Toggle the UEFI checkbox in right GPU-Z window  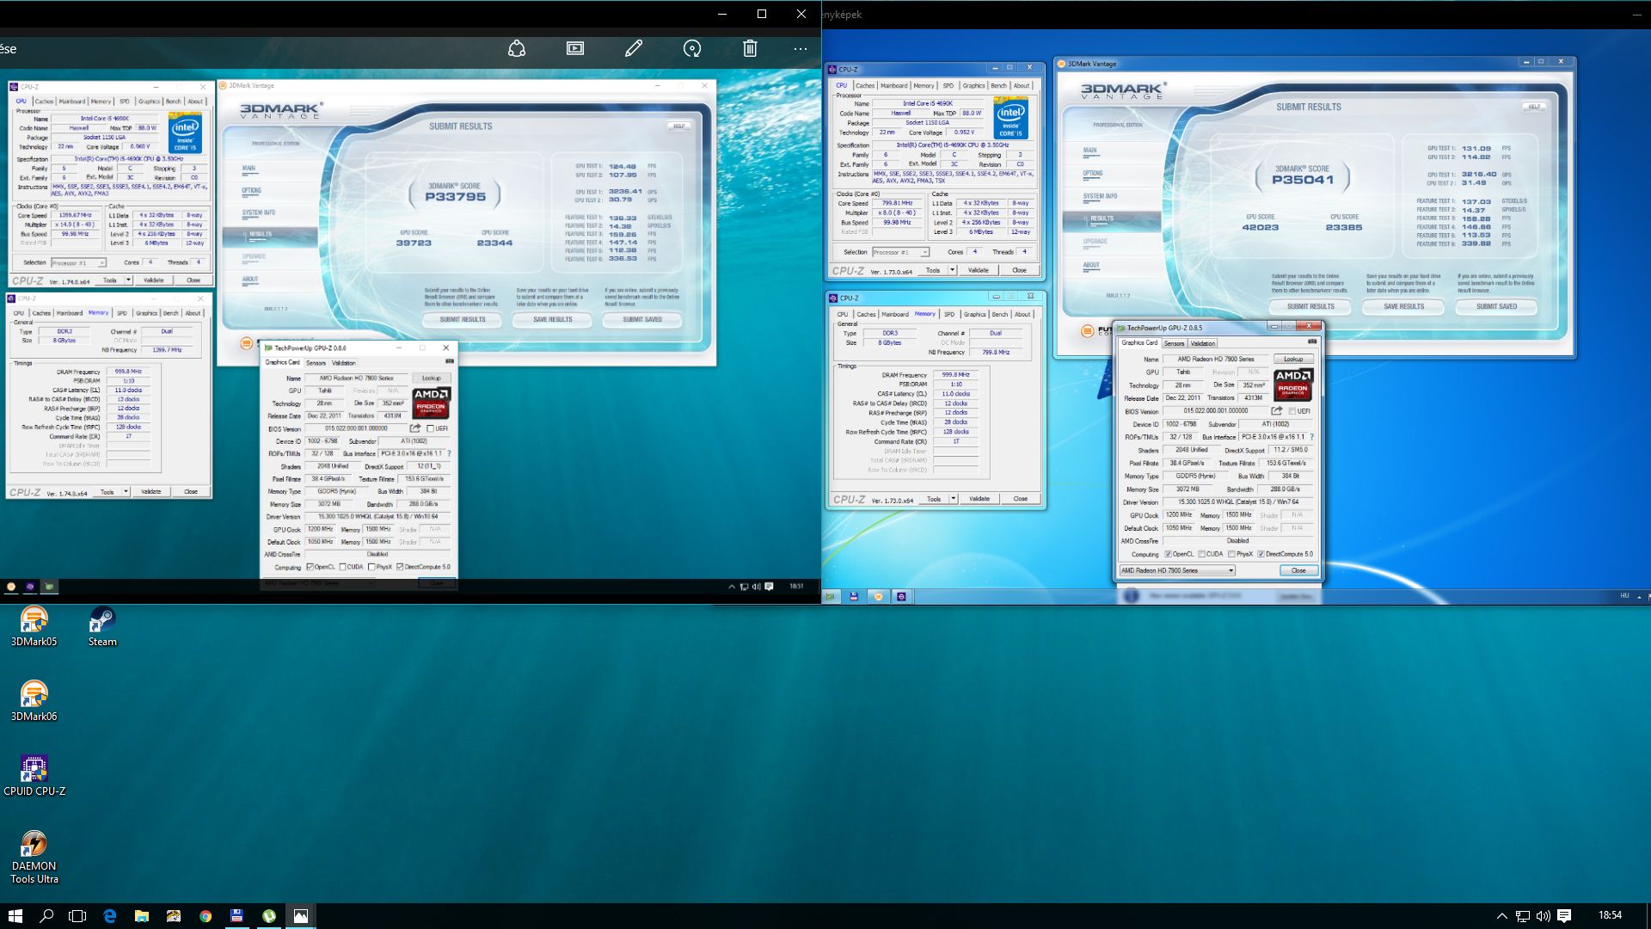(x=1292, y=411)
